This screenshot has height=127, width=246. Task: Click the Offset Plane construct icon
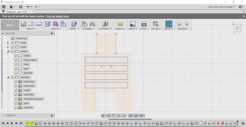[105, 24]
